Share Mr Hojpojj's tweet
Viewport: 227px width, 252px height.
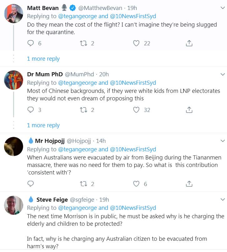click(x=189, y=184)
